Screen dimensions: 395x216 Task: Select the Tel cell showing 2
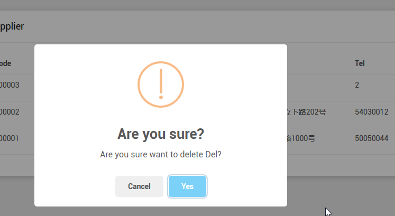357,85
